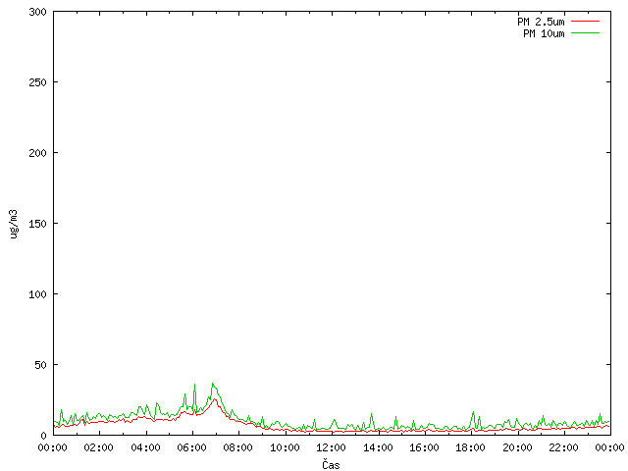Click the green PM 10um legend line
628x471 pixels.
point(585,33)
